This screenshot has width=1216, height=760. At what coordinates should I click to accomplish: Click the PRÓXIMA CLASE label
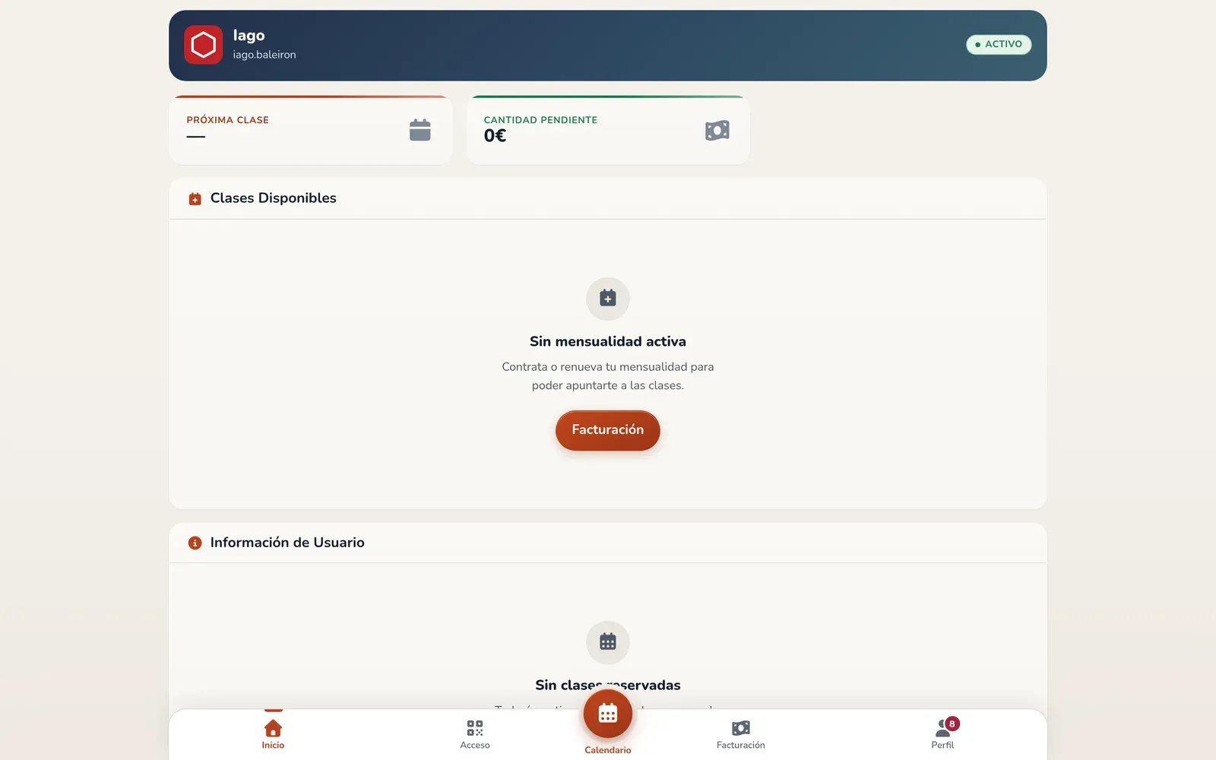pyautogui.click(x=228, y=120)
